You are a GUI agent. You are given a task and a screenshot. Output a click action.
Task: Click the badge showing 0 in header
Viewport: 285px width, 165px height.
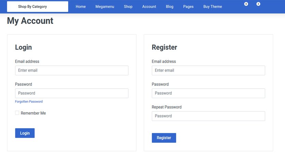[x=246, y=4]
